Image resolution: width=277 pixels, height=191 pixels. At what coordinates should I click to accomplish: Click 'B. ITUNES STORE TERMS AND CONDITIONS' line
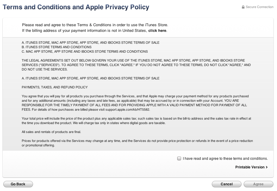tap(57, 47)
